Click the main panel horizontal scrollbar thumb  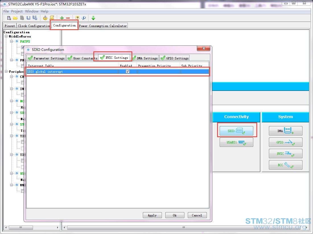tap(184, 227)
